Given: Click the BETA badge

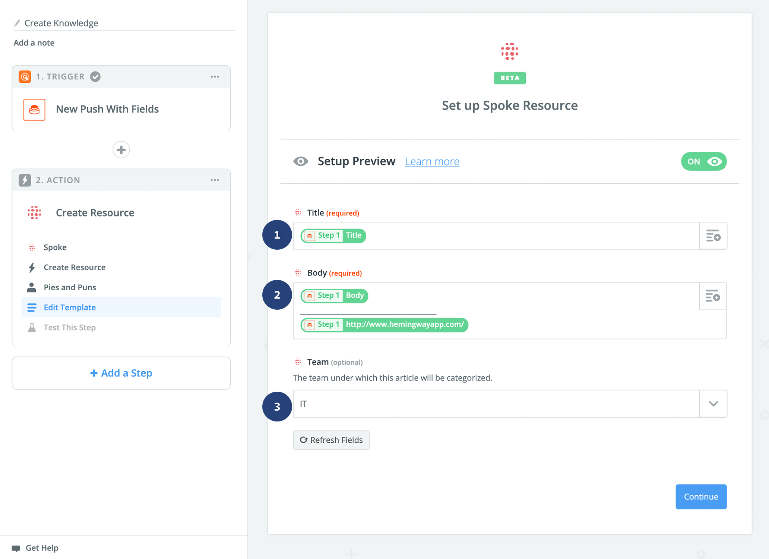Looking at the screenshot, I should (510, 78).
